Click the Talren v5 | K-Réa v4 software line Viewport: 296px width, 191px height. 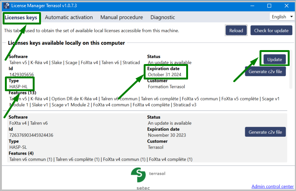74,63
